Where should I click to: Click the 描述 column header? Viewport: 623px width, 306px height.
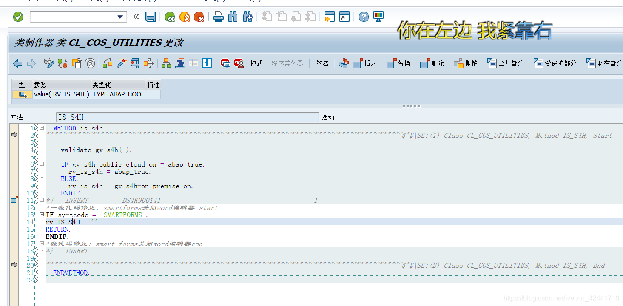pyautogui.click(x=153, y=85)
